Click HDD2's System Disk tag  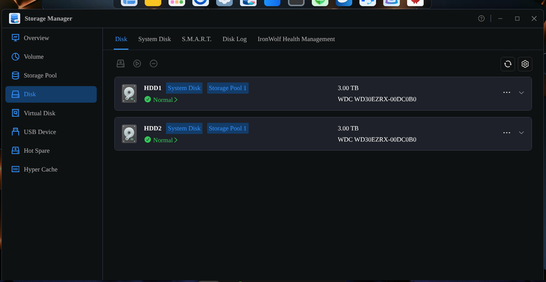(184, 129)
